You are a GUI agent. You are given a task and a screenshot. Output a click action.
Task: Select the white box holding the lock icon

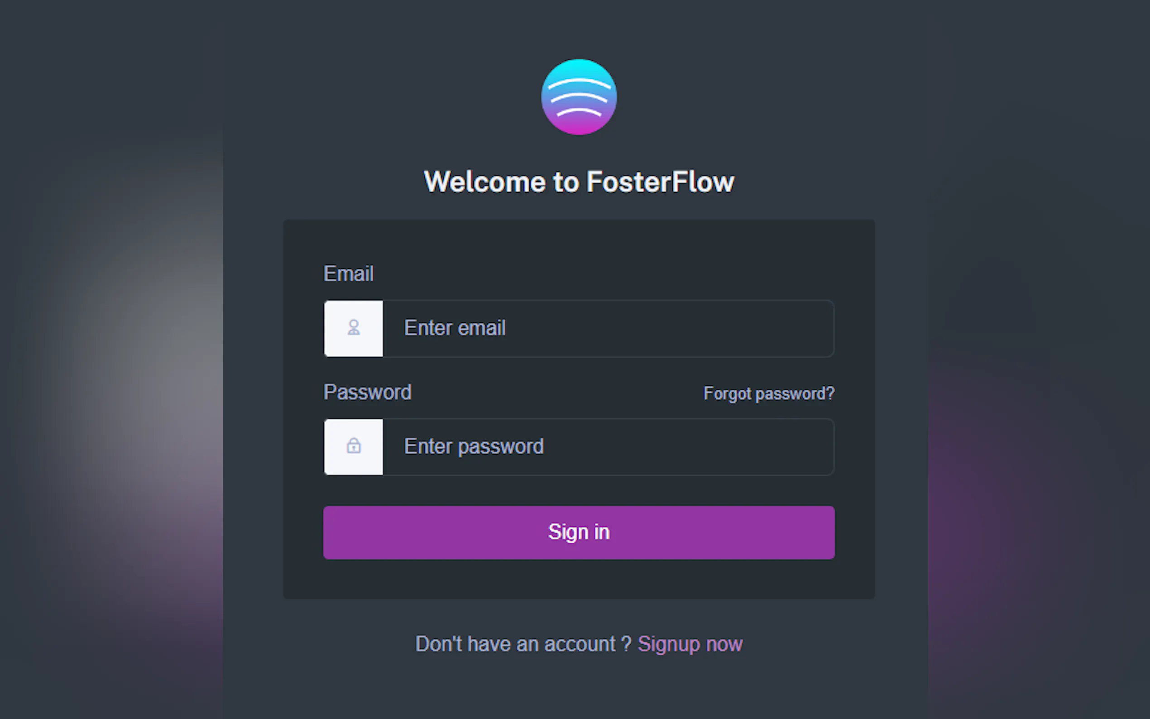tap(353, 446)
